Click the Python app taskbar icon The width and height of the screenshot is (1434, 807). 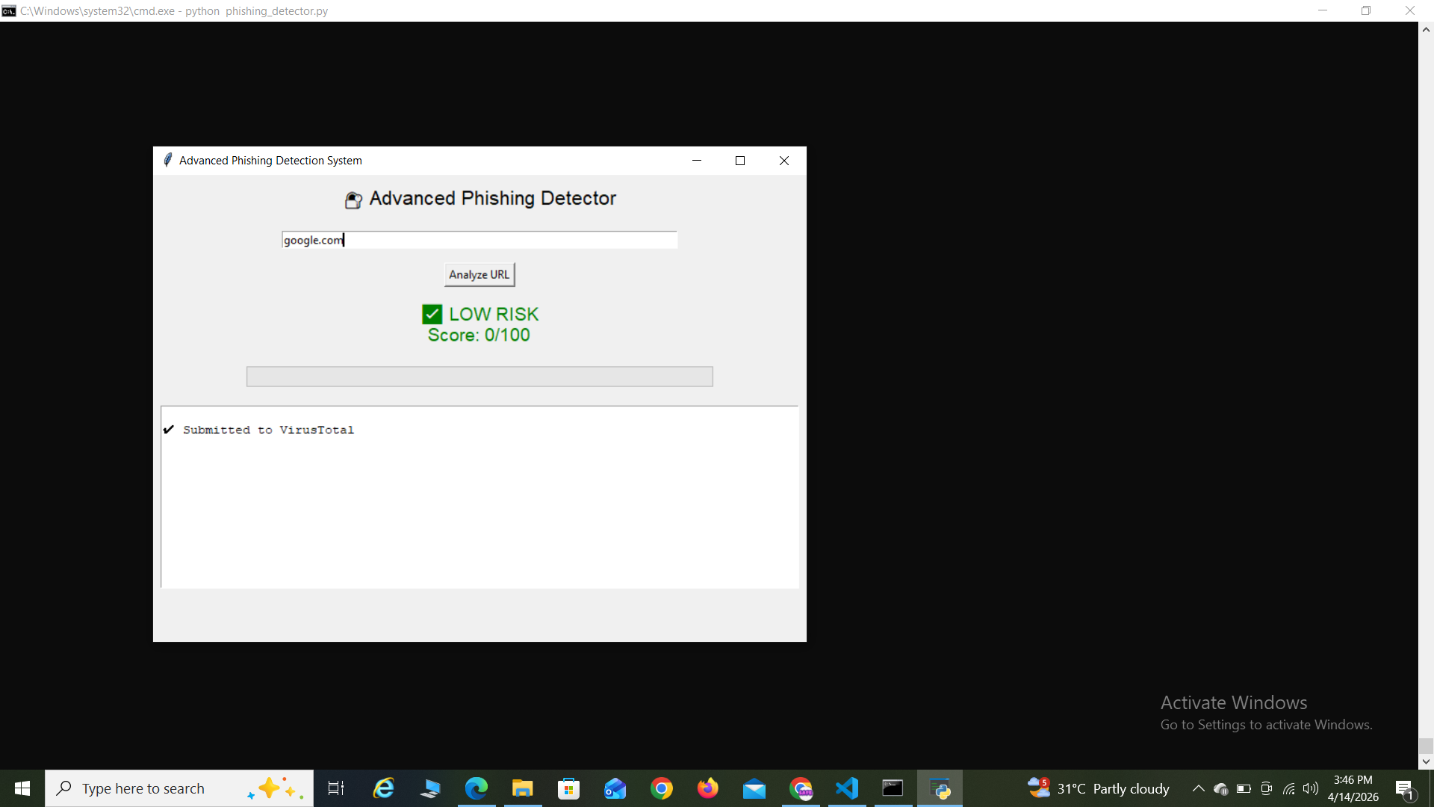[x=940, y=788]
